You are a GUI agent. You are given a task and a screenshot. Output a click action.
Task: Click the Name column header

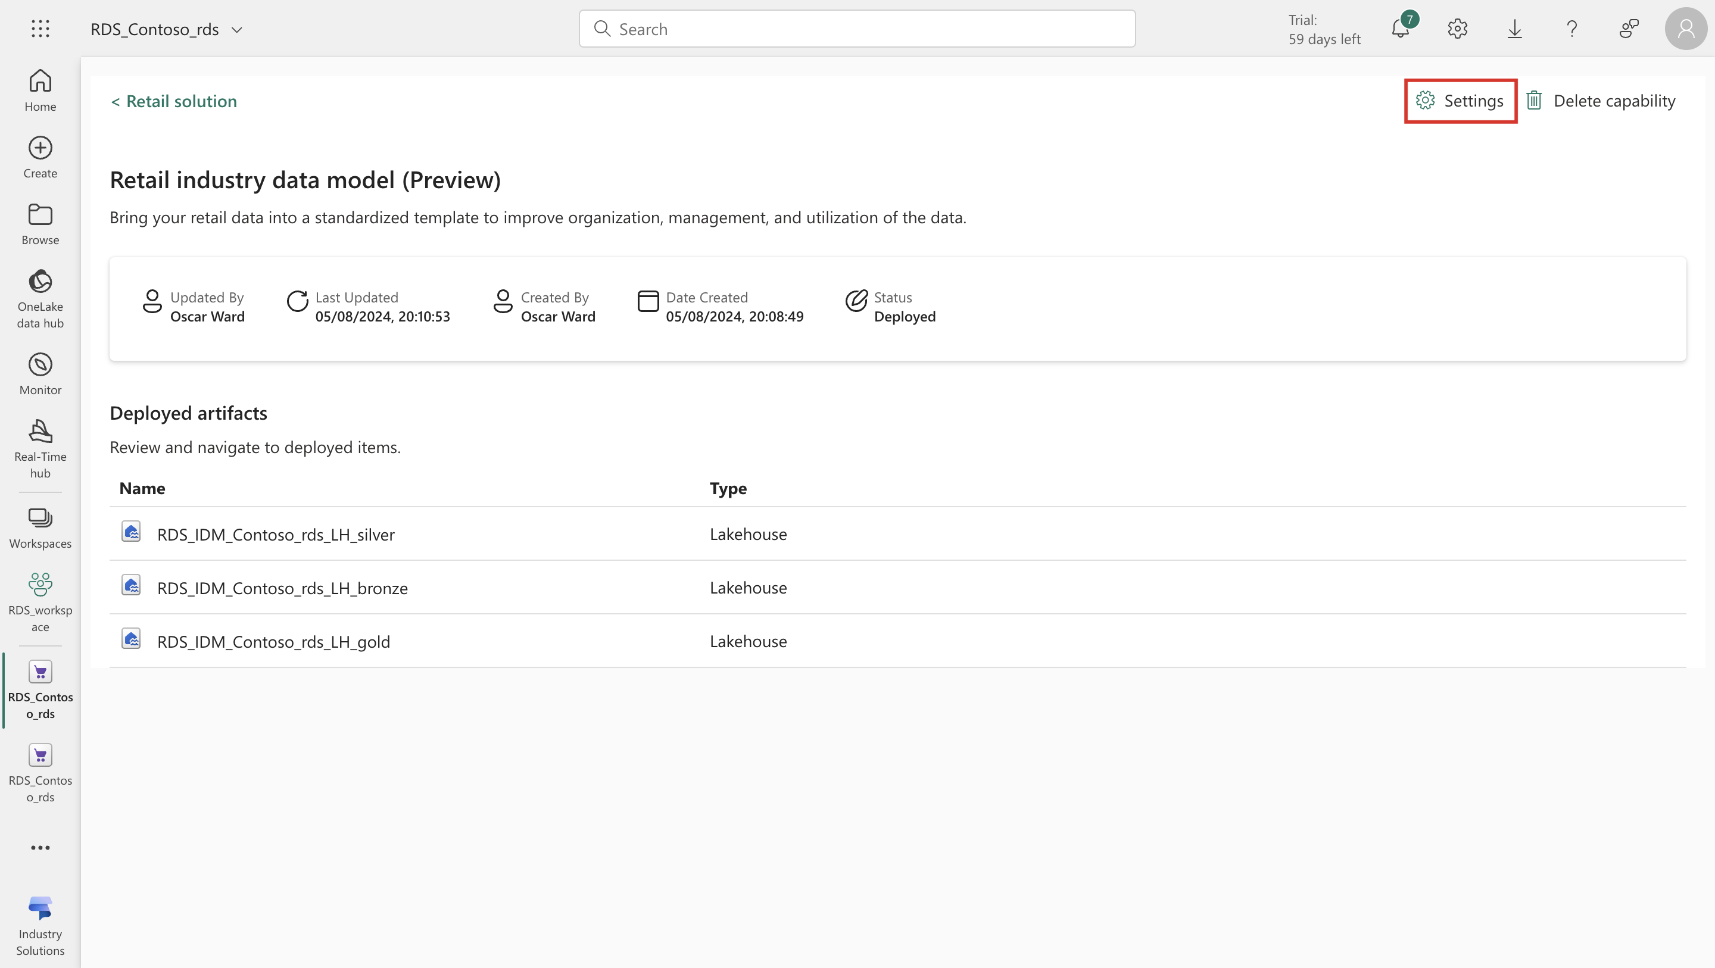pos(142,488)
